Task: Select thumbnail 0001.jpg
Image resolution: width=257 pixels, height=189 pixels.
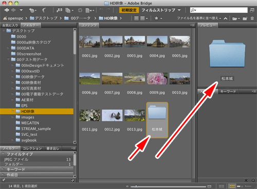Action: tap(89, 42)
